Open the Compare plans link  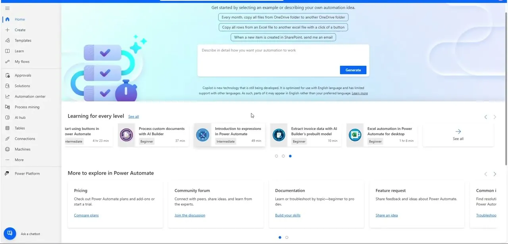(86, 215)
